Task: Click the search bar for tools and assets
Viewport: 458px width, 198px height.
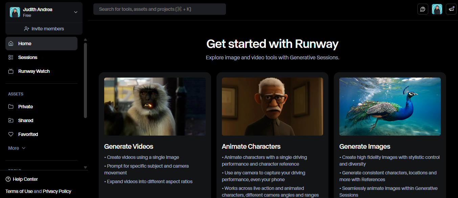Action: click(x=159, y=9)
